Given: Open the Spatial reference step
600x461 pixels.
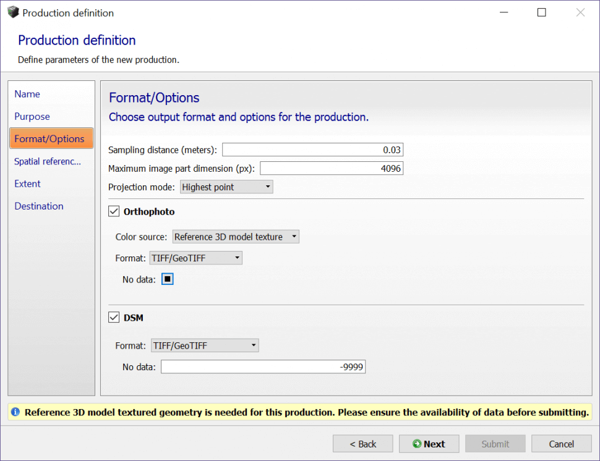Looking at the screenshot, I should 48,161.
